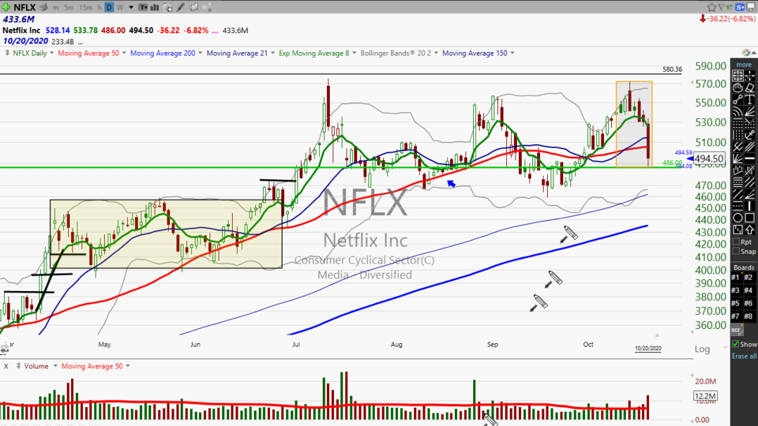Open the timeframe dropdown arrow
Screen dimensions: 758x426
(131, 7)
